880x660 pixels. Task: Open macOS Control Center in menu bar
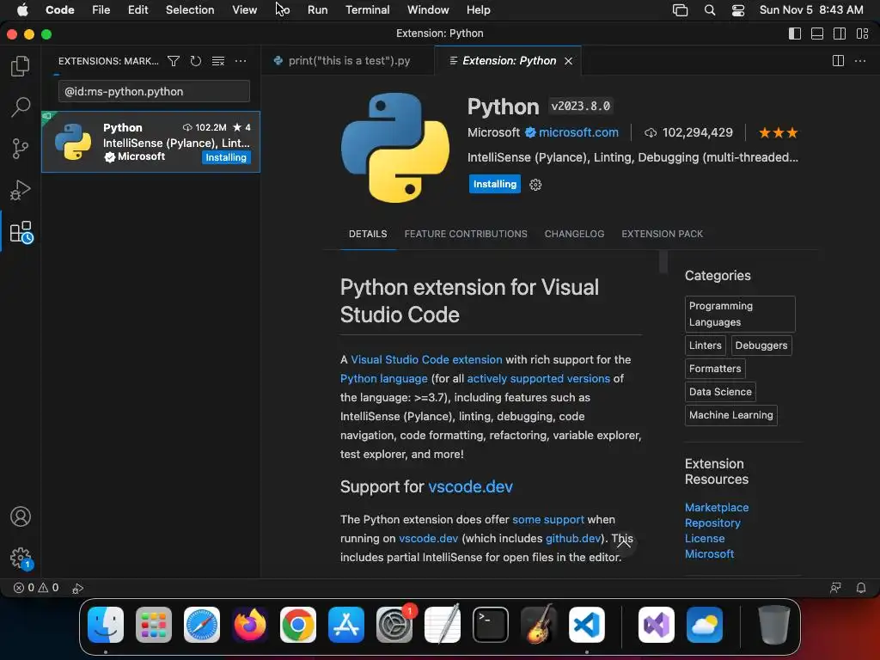pos(737,10)
